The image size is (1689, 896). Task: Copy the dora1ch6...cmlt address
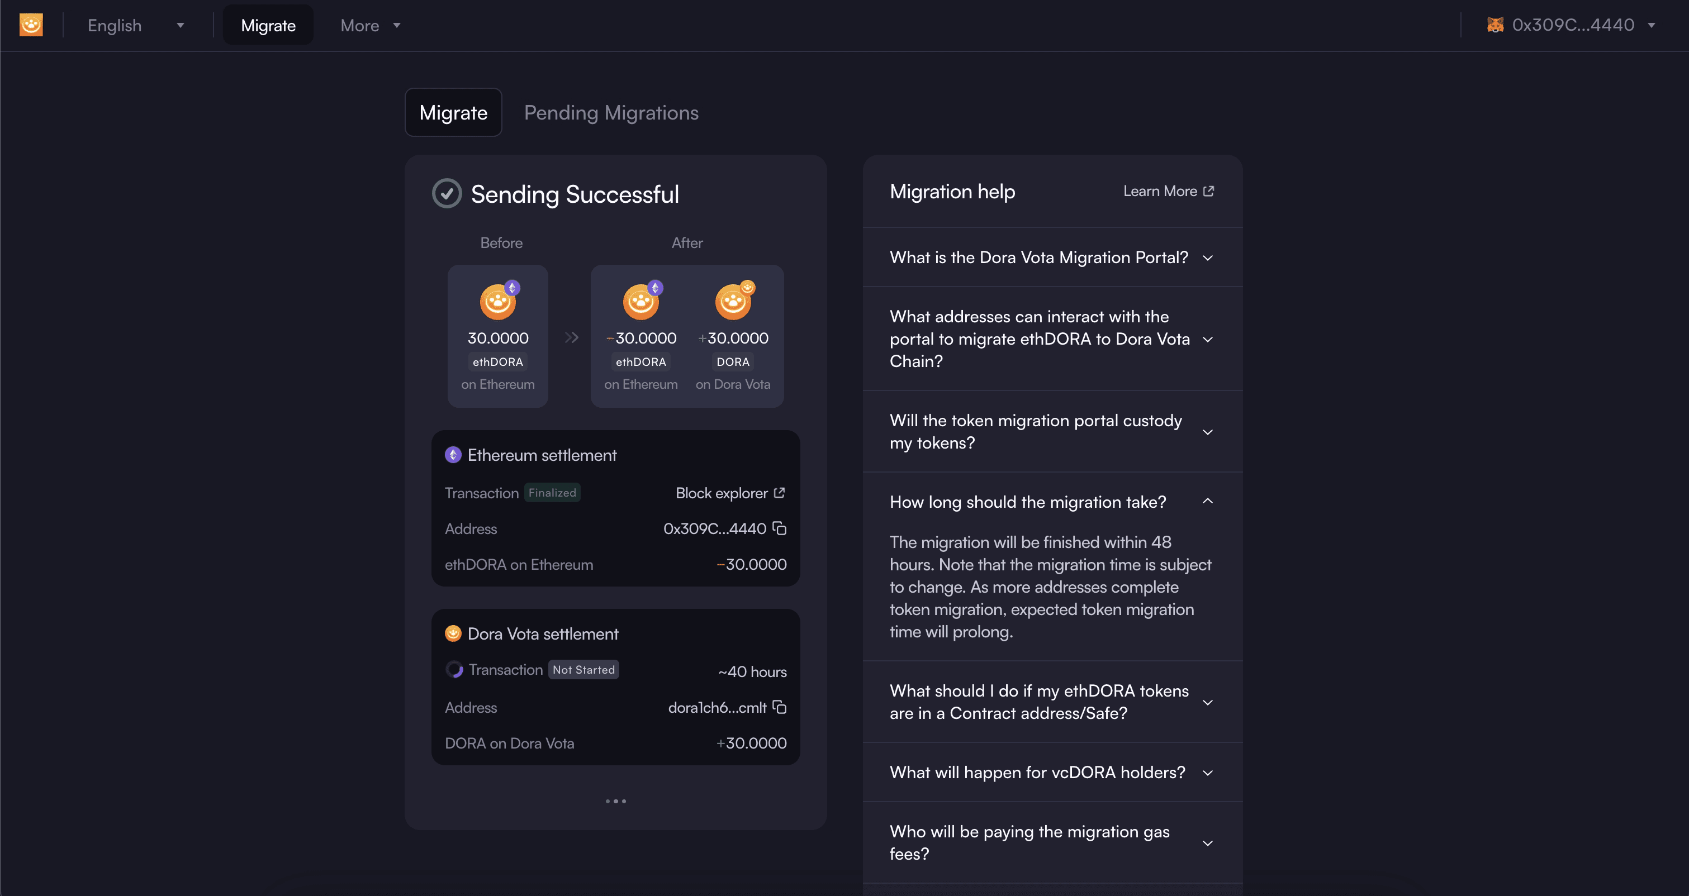coord(779,707)
